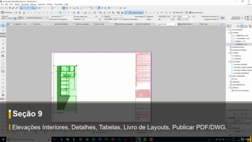Image resolution: width=252 pixels, height=142 pixels.
Task: Collapse the ELEV. INTERIORES folder
Action: click(229, 76)
